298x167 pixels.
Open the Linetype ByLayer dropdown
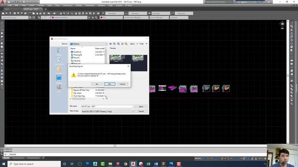[x=136, y=18]
